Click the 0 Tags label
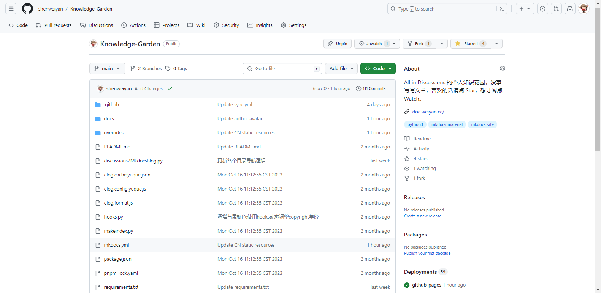The width and height of the screenshot is (601, 293). [176, 69]
